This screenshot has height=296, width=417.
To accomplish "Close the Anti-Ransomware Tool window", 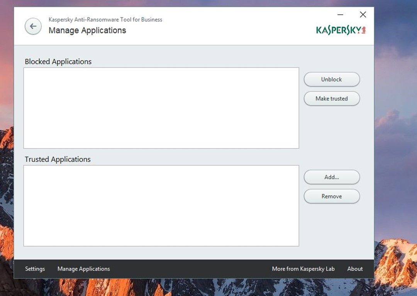I will click(363, 15).
